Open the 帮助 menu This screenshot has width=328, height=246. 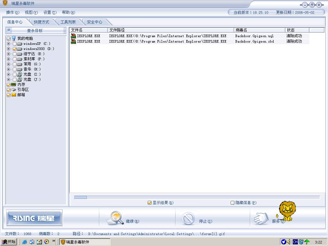pos(69,12)
